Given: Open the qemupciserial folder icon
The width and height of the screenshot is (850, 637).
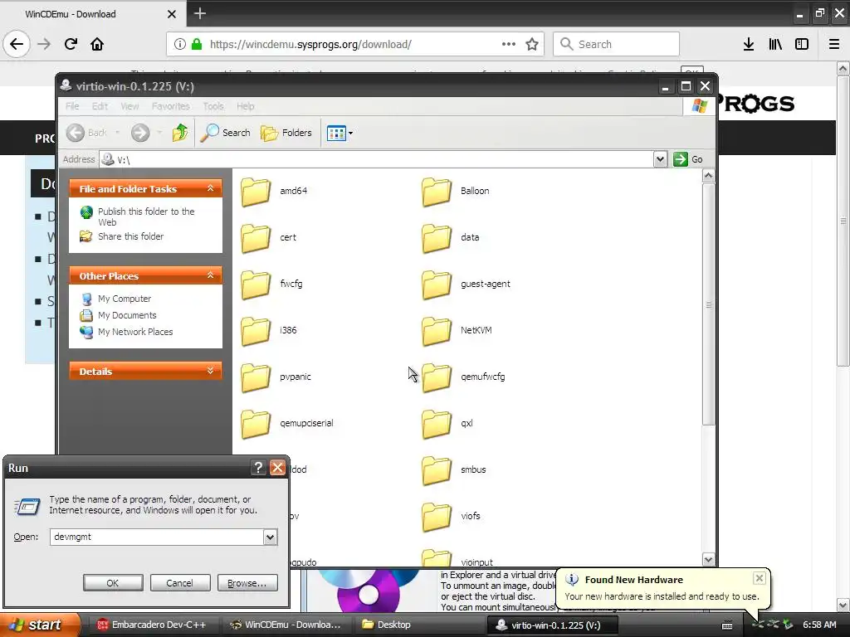Looking at the screenshot, I should point(256,424).
